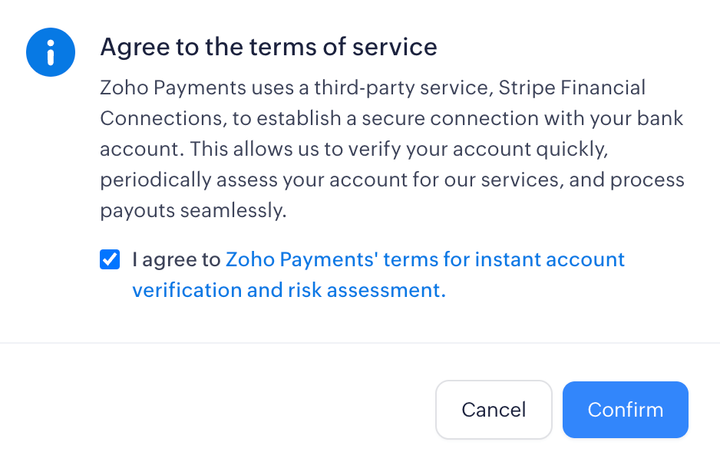Open Zoho Payments' terms for instant account link
Screen dimensions: 720x465
[424, 259]
